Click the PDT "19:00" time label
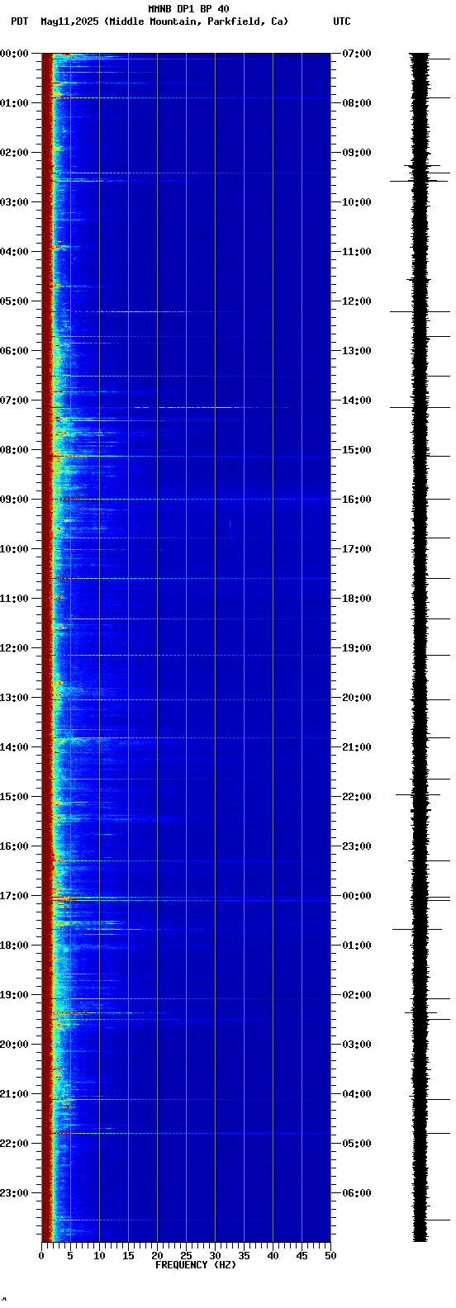 (14, 995)
